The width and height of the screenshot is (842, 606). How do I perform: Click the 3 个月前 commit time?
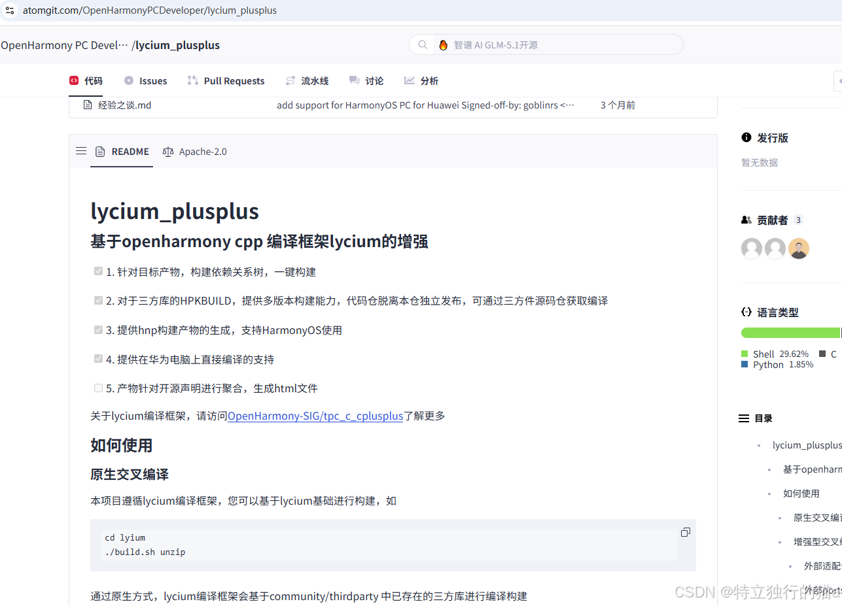(x=618, y=105)
